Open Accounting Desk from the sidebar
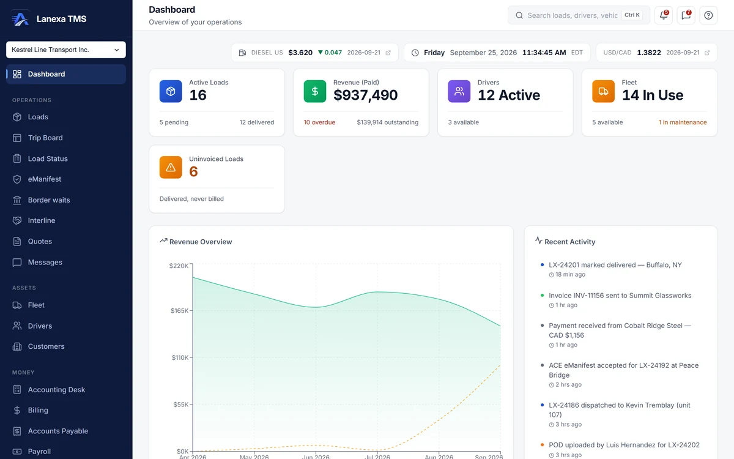Image resolution: width=734 pixels, height=459 pixels. click(x=66, y=389)
